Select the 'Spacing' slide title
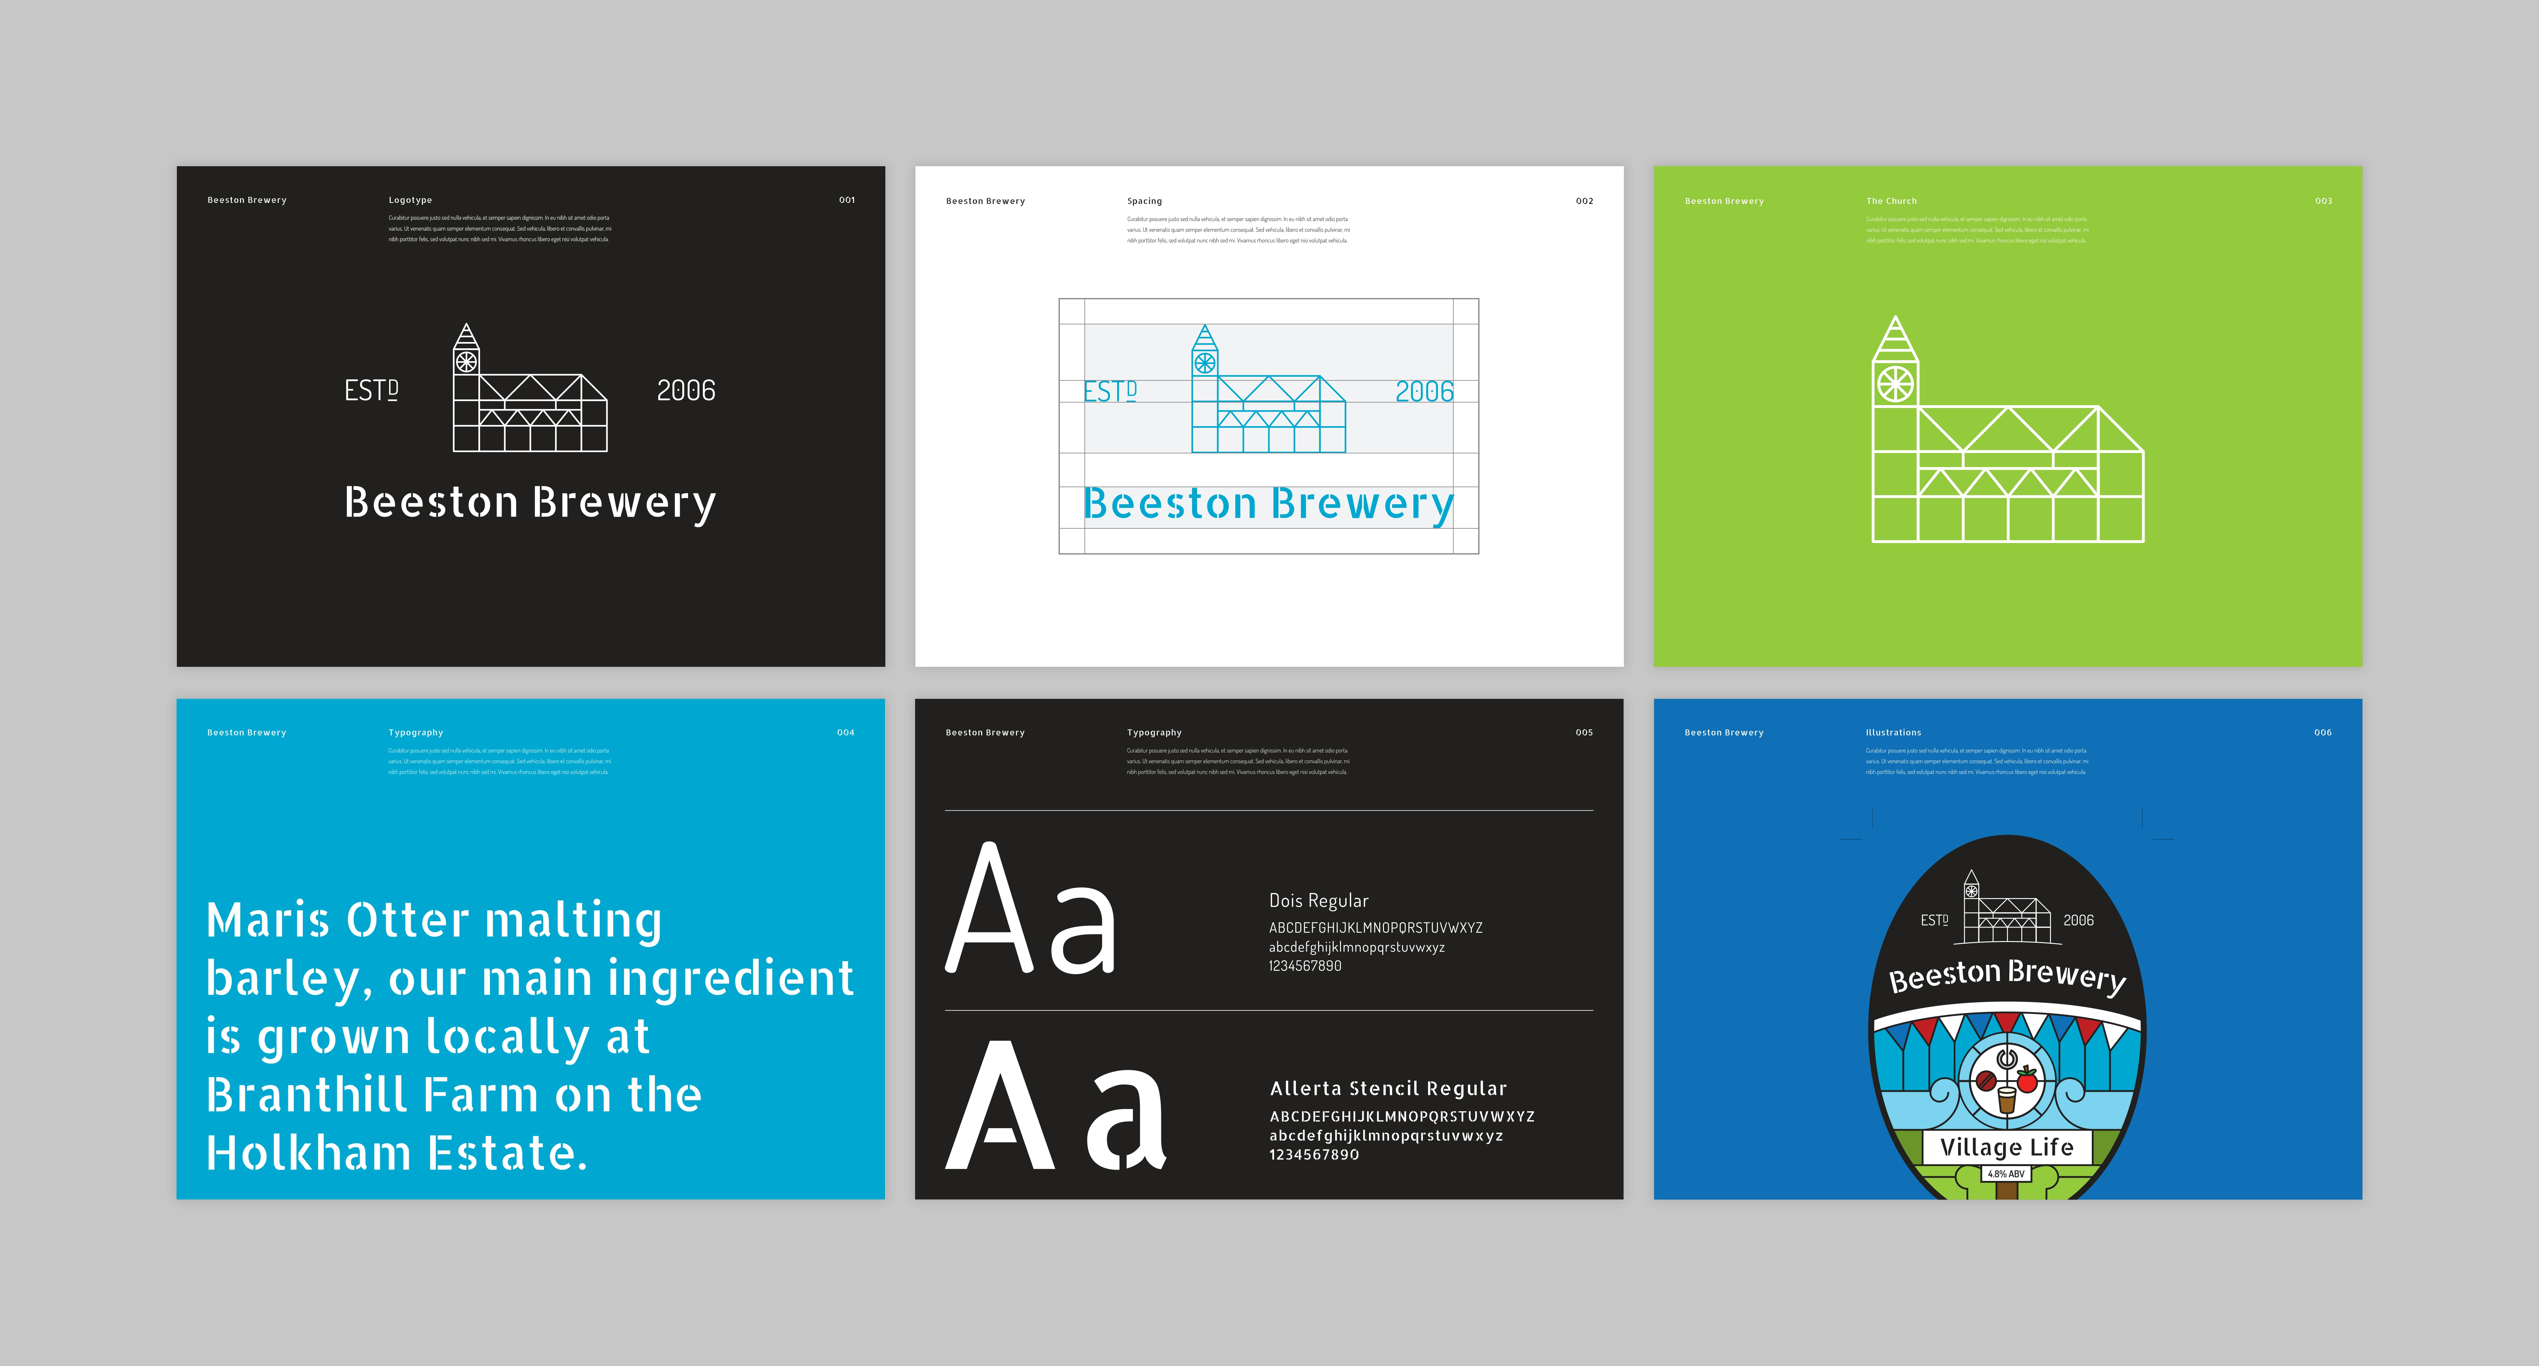The image size is (2539, 1366). [x=1144, y=201]
